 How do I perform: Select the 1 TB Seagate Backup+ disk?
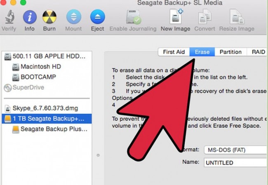(x=47, y=119)
